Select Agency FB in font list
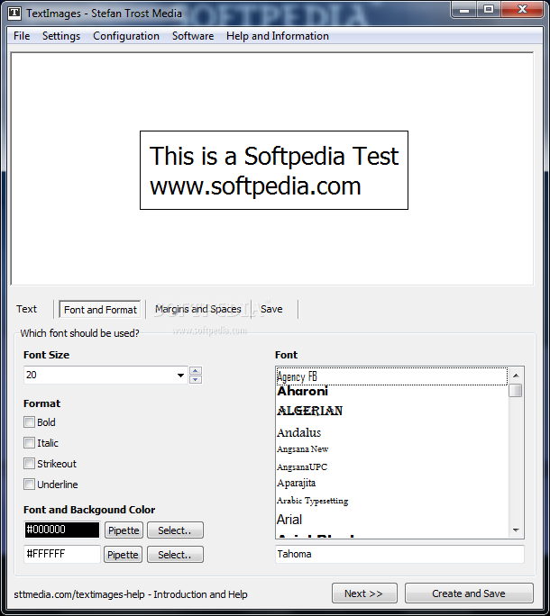 point(392,376)
